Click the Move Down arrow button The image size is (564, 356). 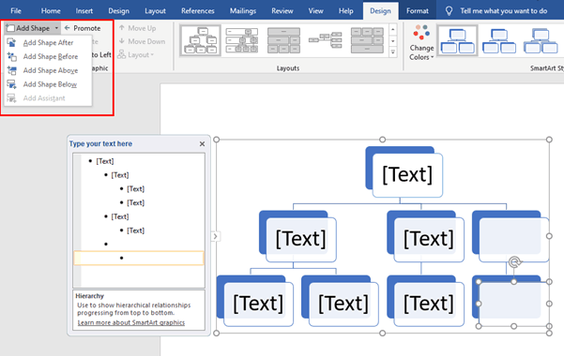(142, 41)
